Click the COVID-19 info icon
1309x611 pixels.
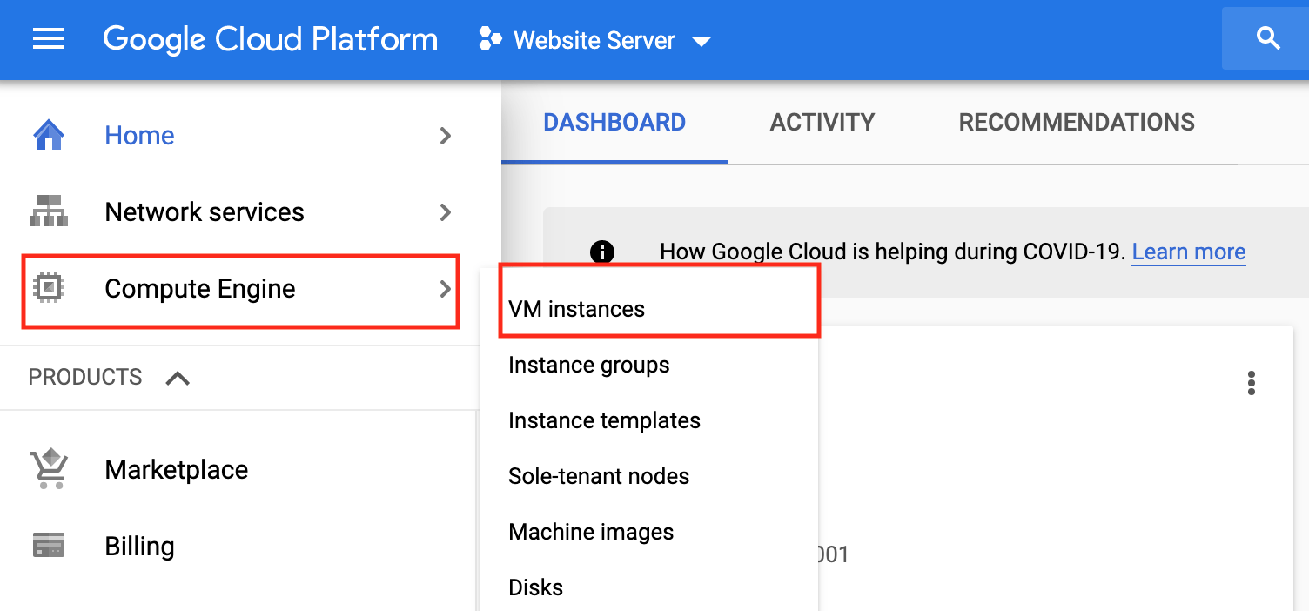click(x=601, y=252)
